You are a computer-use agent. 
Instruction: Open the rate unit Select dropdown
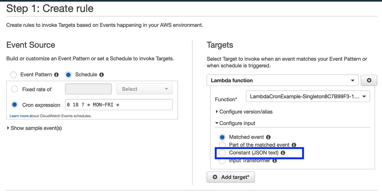(x=144, y=89)
